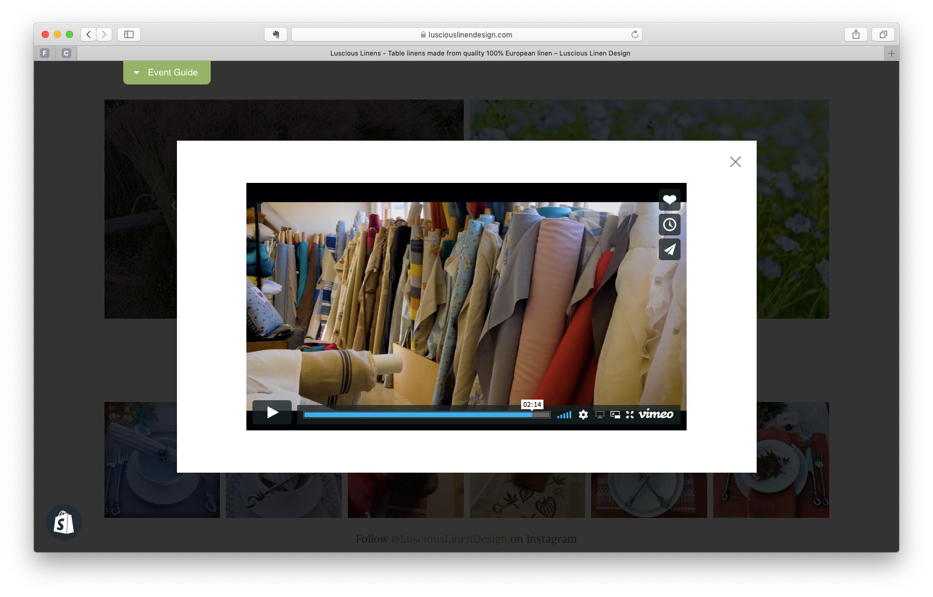Share video via paper plane icon
The width and height of the screenshot is (933, 597).
(669, 249)
